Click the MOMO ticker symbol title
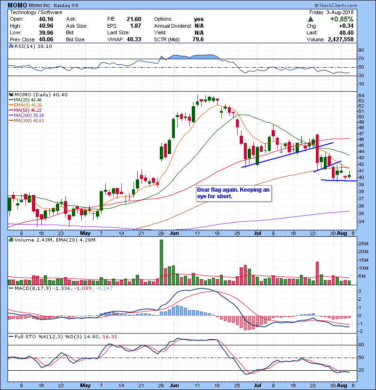The width and height of the screenshot is (376, 390). coord(17,5)
